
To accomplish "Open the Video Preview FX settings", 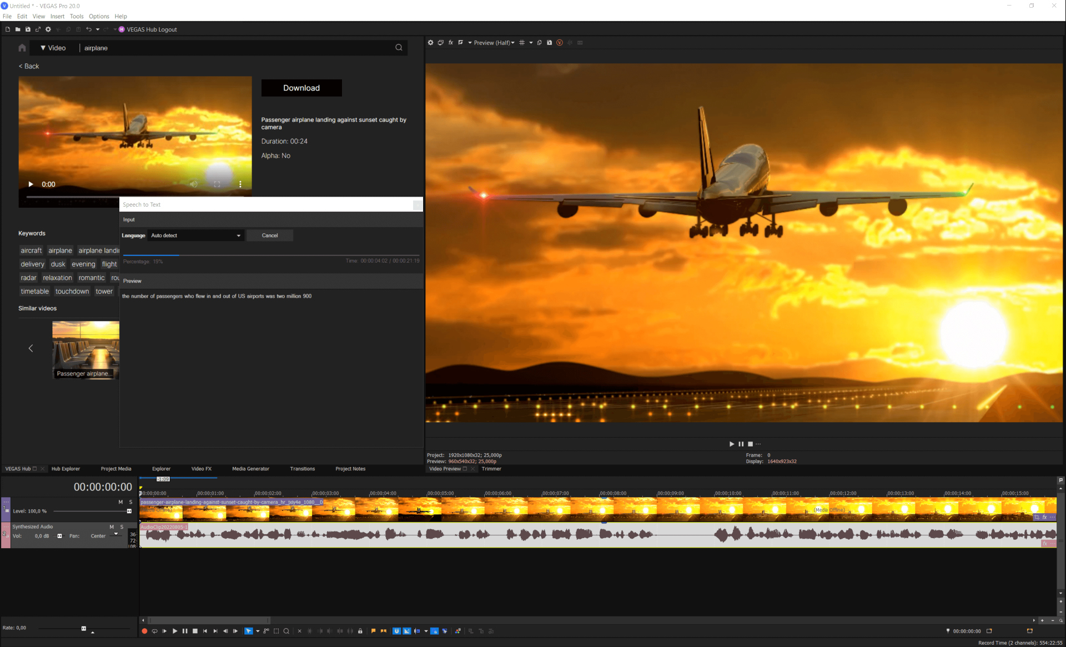I will coord(450,42).
